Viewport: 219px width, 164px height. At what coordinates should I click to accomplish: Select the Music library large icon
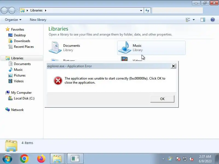[x=125, y=47]
